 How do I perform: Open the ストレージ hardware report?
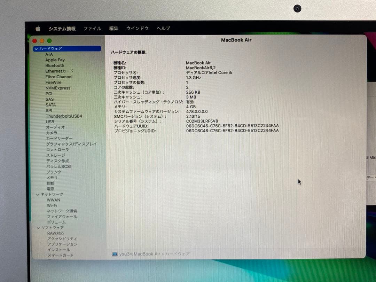(56, 155)
